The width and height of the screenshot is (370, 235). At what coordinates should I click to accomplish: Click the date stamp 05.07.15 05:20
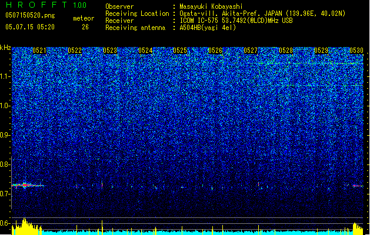[x=30, y=27]
